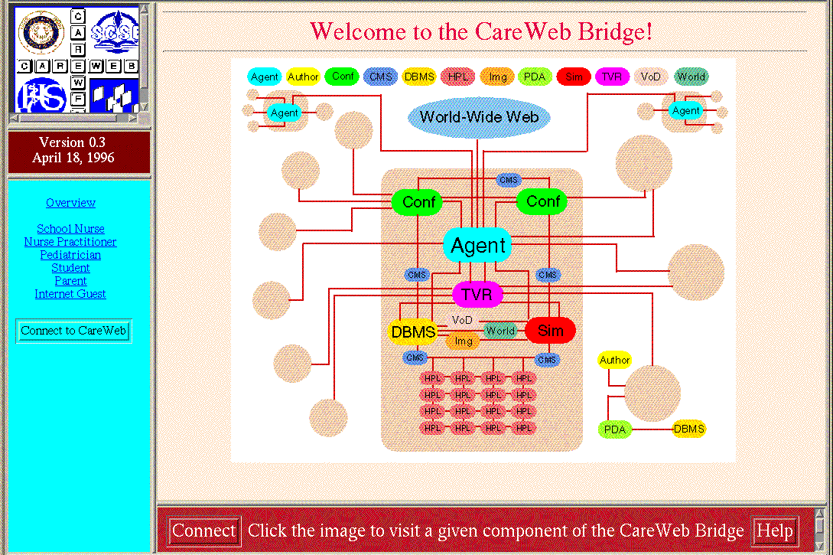Image resolution: width=833 pixels, height=555 pixels.
Task: Open the right green Conf node
Action: [542, 201]
